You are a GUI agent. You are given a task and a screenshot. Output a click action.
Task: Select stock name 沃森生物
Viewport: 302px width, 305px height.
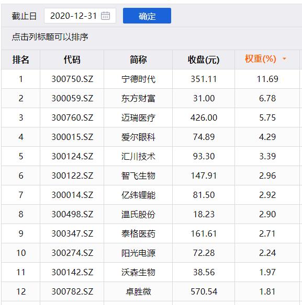click(138, 273)
